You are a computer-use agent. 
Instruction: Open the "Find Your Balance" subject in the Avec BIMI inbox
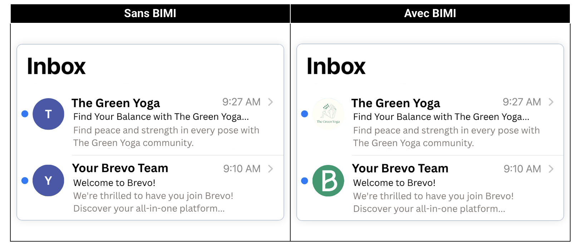pos(441,117)
